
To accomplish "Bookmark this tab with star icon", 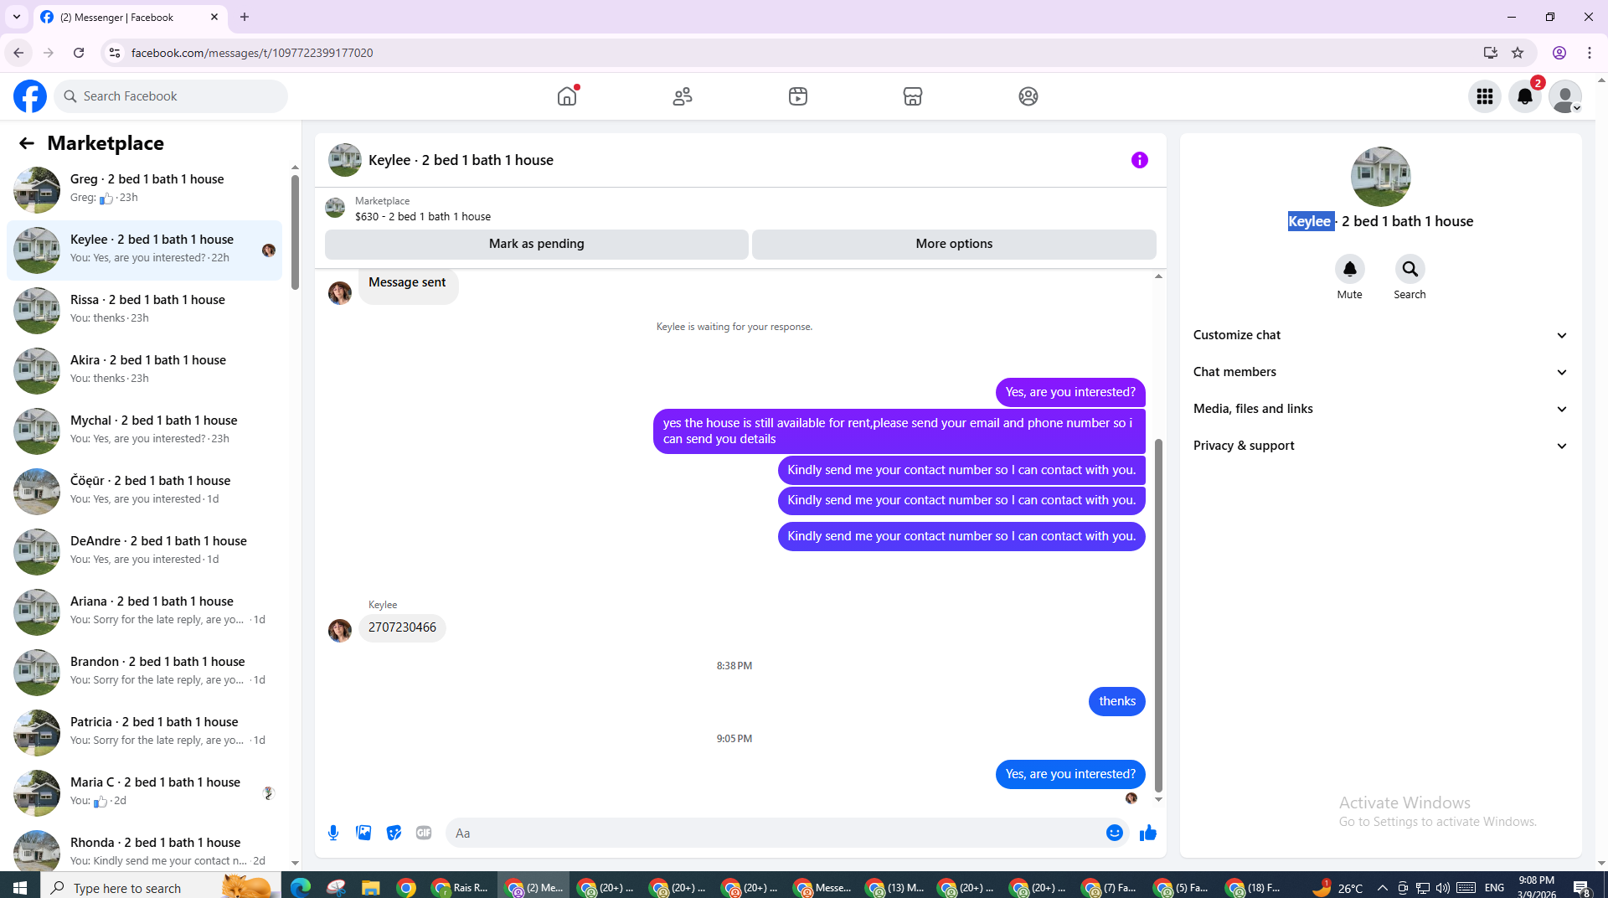I will [1518, 53].
